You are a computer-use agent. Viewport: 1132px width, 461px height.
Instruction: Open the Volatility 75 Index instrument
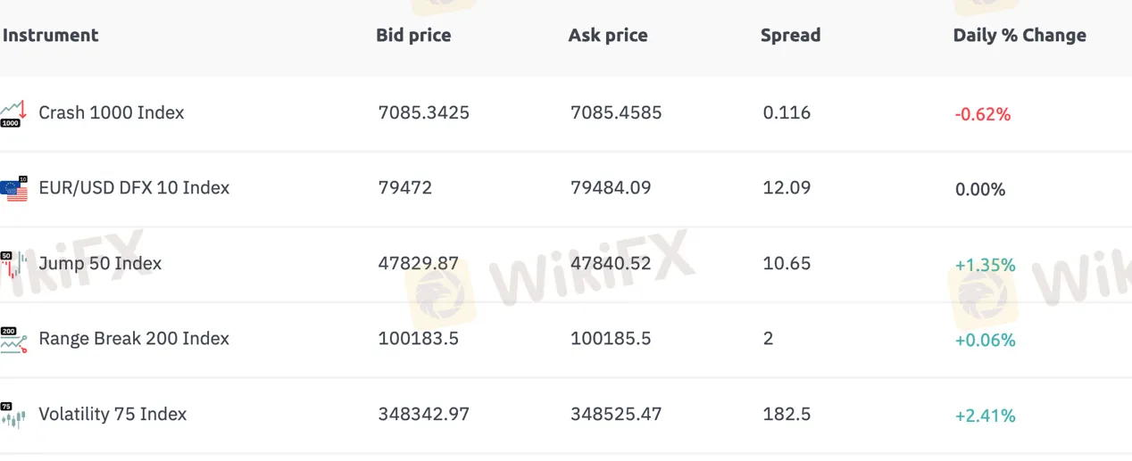click(112, 415)
